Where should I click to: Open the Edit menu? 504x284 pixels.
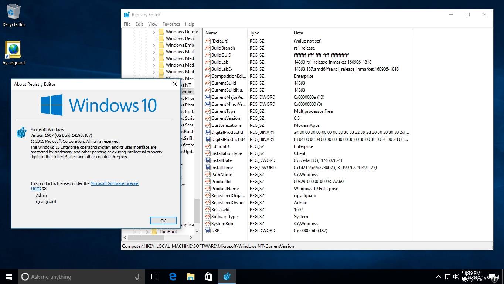139,24
